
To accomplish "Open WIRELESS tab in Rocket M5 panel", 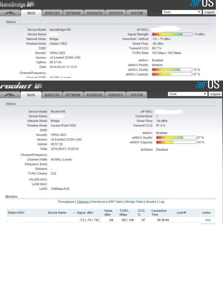I will coord(52,95).
